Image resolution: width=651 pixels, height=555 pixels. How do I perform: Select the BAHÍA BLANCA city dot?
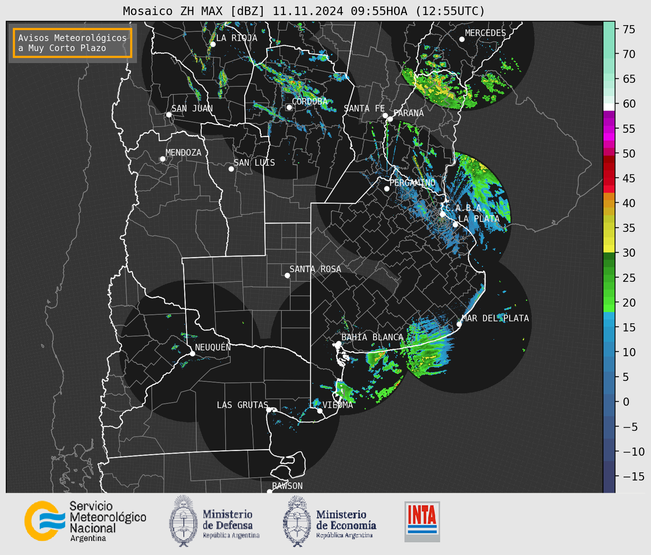coord(338,343)
